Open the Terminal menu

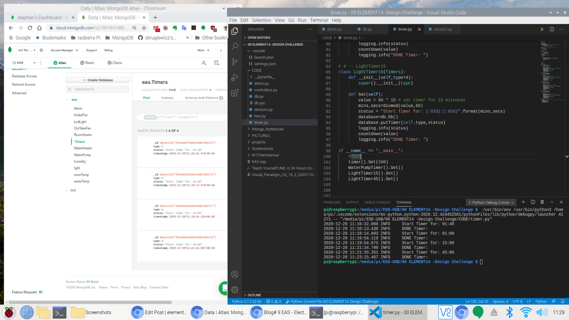pos(319,20)
